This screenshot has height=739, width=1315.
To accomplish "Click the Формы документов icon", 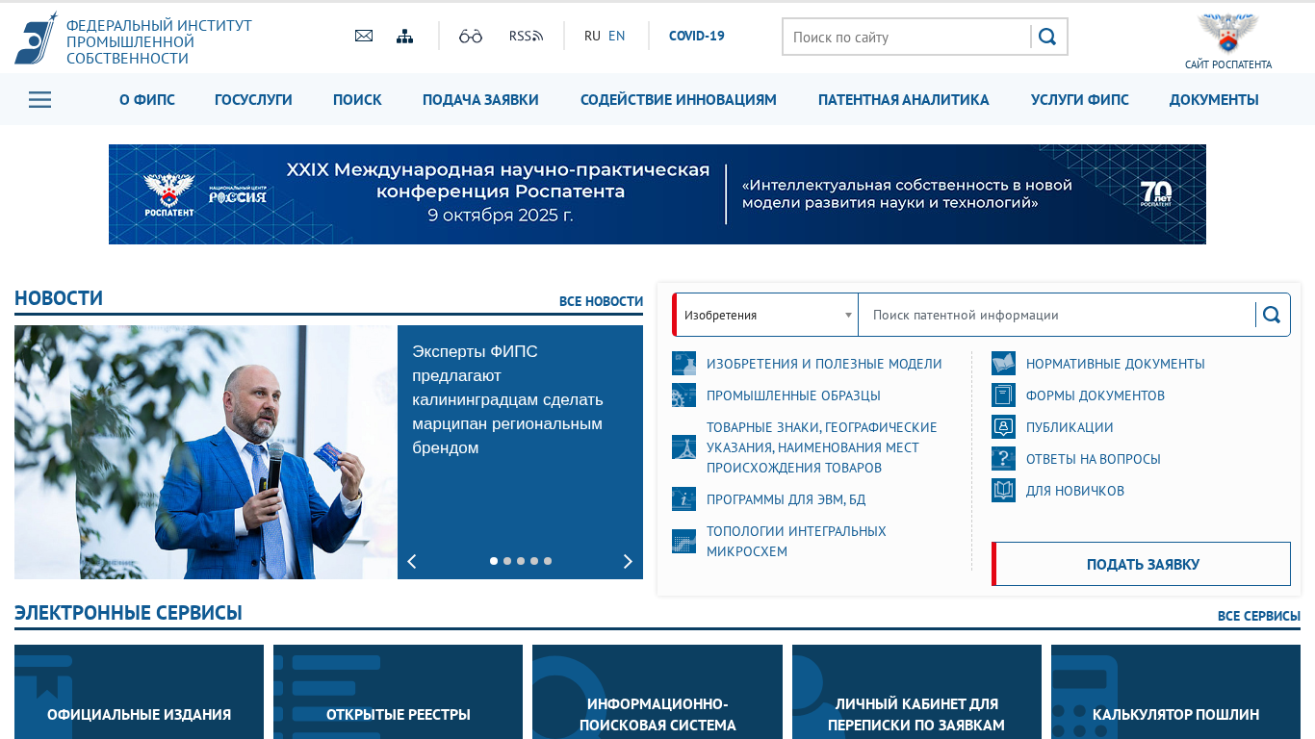I will [x=1003, y=395].
